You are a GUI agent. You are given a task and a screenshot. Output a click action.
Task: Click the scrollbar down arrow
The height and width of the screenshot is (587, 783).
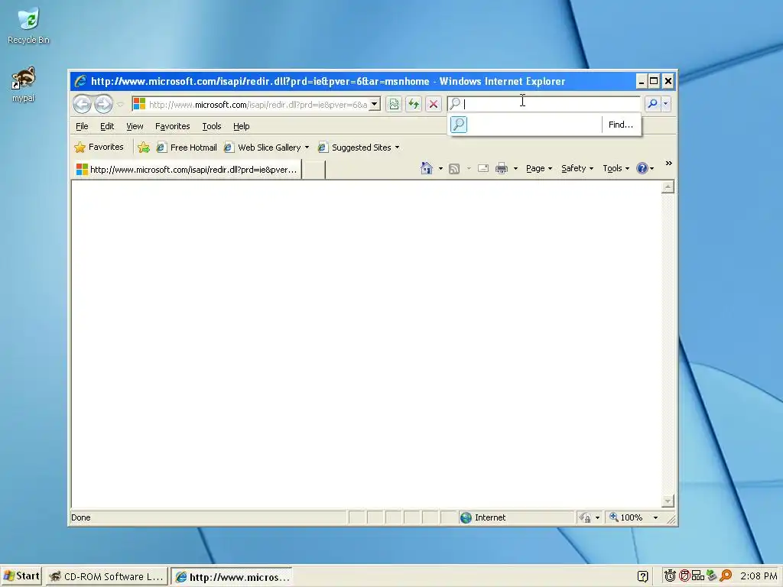click(668, 501)
